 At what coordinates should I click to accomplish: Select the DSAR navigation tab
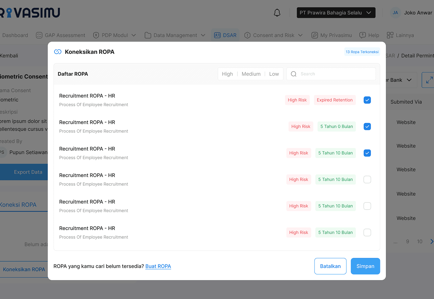[x=225, y=35]
